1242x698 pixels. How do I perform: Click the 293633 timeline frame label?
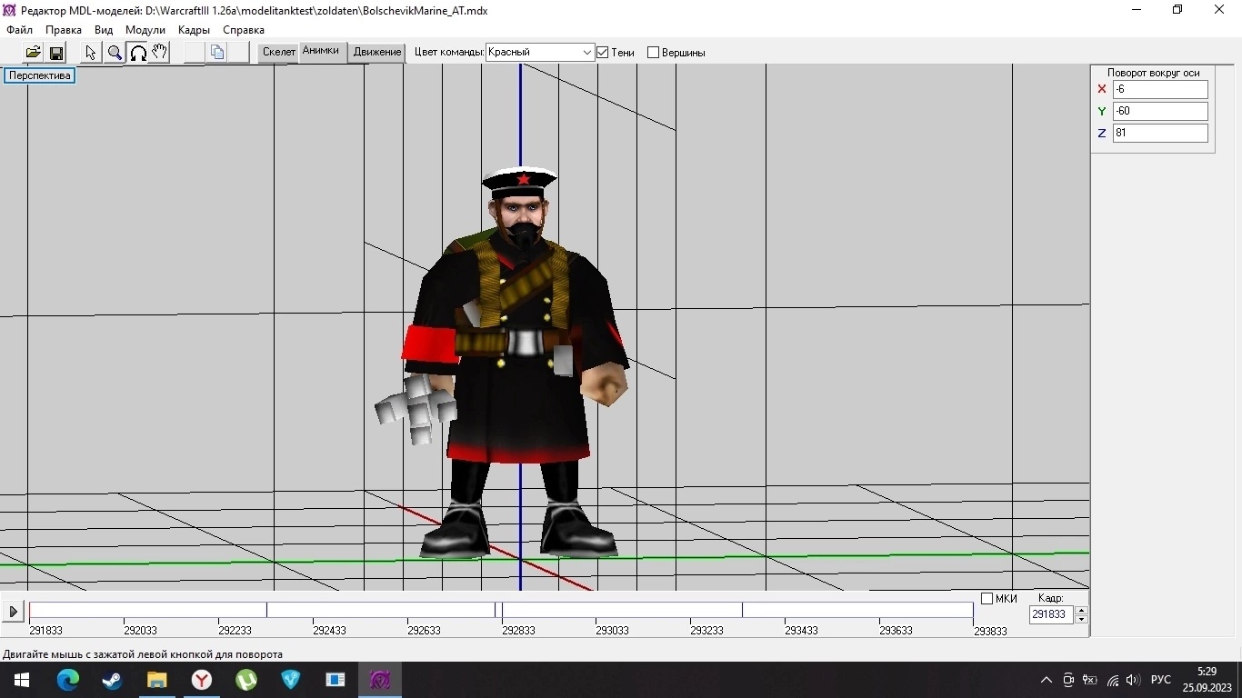(896, 631)
